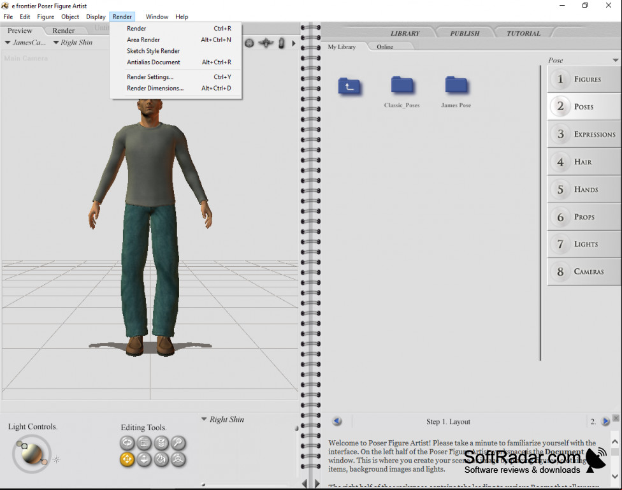Screen dimensions: 622x490
Task: Open the File menu
Action: (x=8, y=17)
